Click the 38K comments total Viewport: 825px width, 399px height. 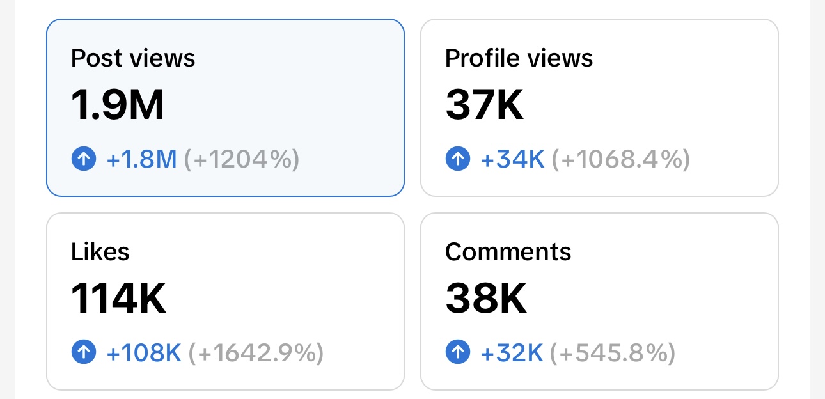point(486,298)
